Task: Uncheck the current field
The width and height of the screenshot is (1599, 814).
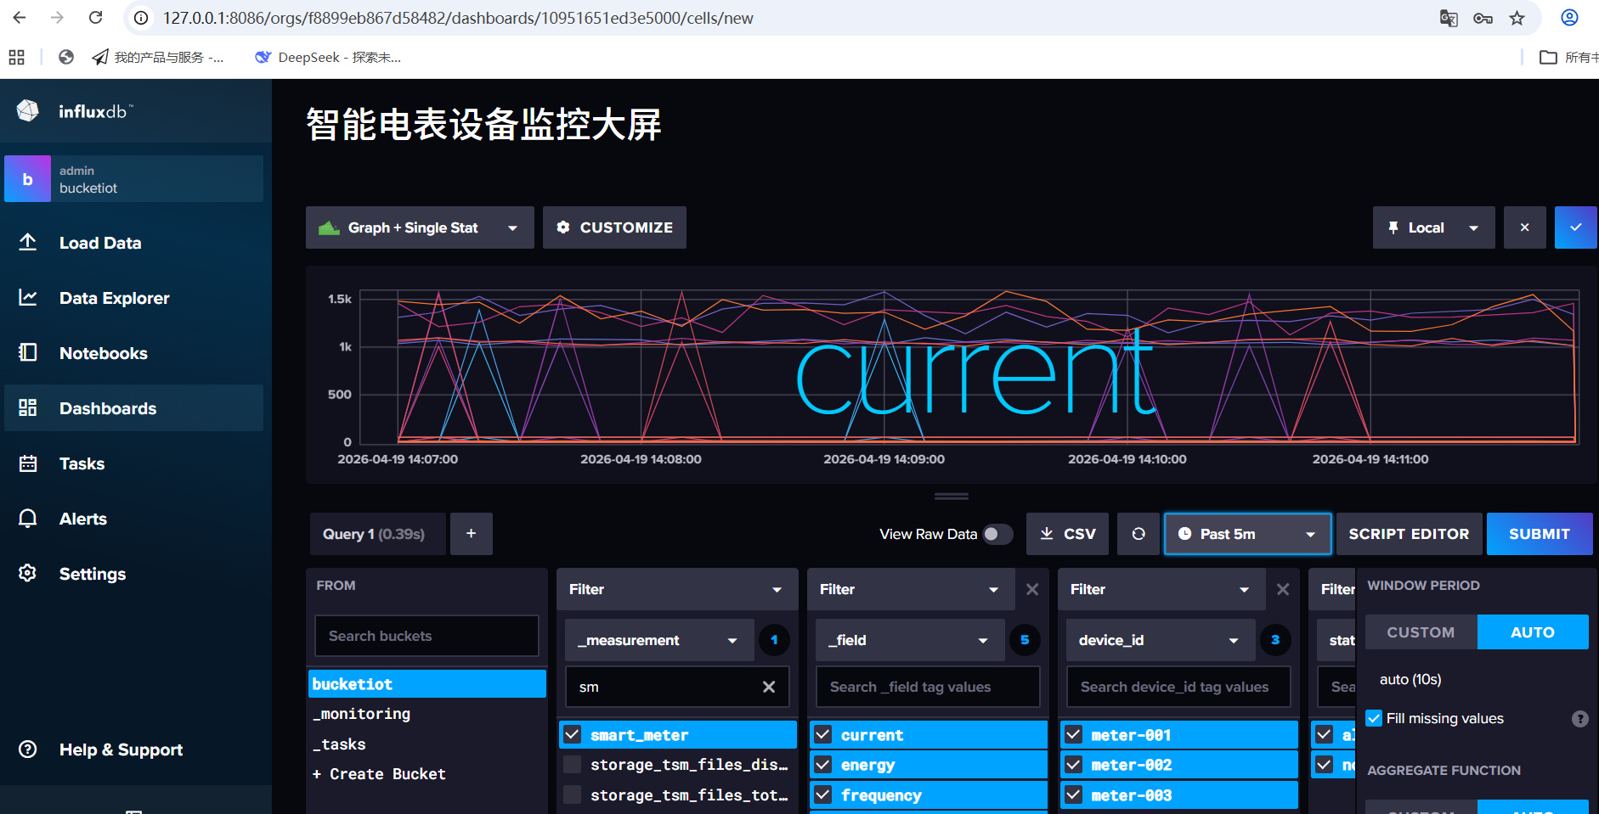Action: pos(823,734)
